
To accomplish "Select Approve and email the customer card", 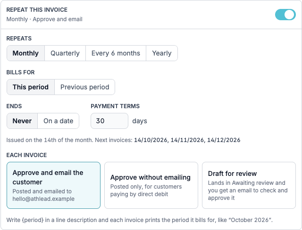I will tap(53, 185).
